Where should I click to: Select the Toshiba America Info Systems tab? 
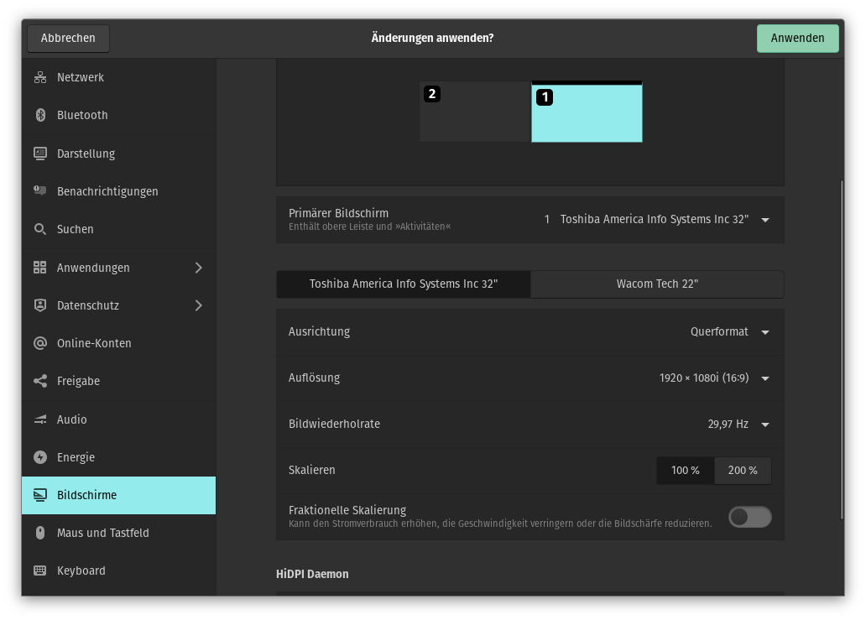(x=404, y=284)
